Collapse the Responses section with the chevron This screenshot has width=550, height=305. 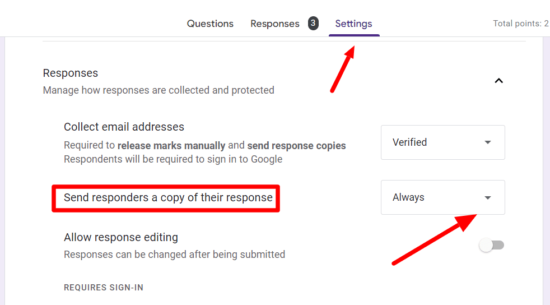pyautogui.click(x=498, y=81)
